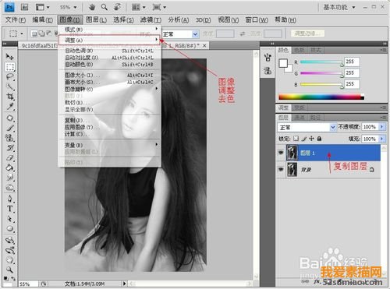
Task: Select the Zoom tool in the toolbox
Action: [x=10, y=270]
